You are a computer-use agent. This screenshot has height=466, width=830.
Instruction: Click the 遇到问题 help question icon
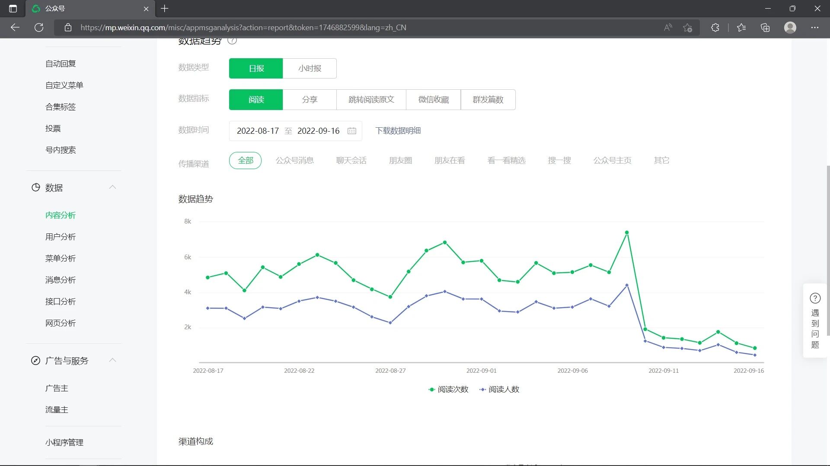coord(815,298)
